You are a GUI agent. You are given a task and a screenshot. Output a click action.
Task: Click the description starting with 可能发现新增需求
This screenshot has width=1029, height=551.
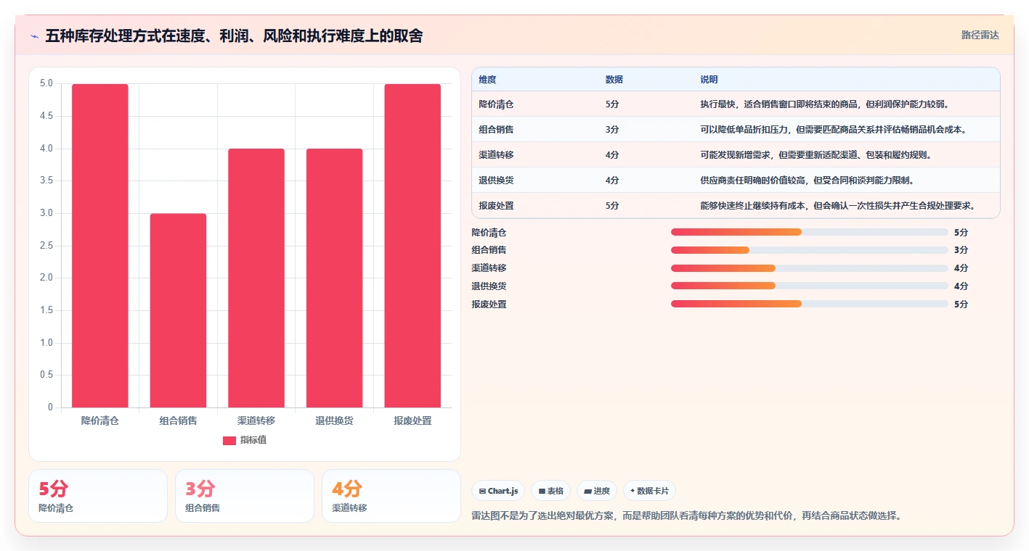tap(816, 155)
